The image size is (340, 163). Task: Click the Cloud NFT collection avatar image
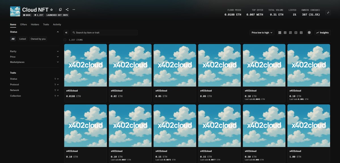[x=15, y=12]
